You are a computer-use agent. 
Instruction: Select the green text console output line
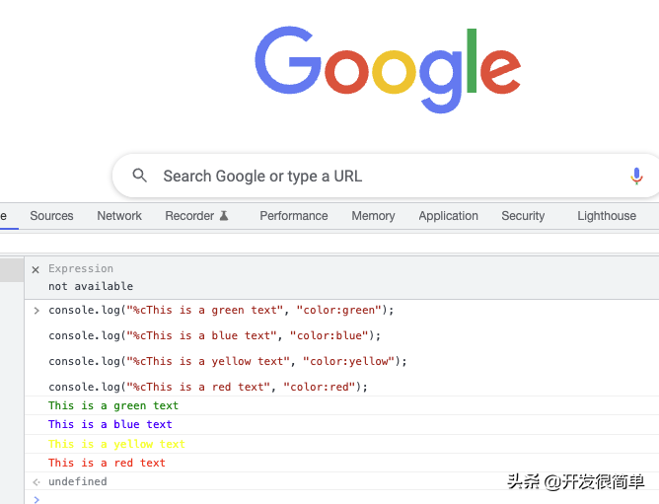click(x=341, y=405)
